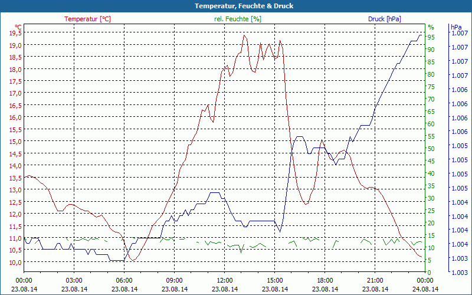Screen dimensions: 472x295
Task: Click the green '20' humidity axis value
Action: (431, 223)
